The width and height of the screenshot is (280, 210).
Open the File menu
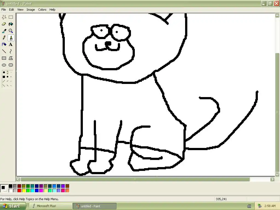pos(4,10)
